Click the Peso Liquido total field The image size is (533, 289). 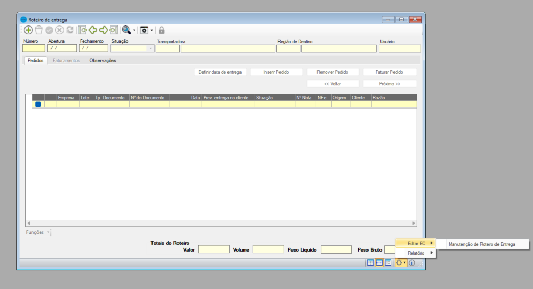pyautogui.click(x=336, y=249)
